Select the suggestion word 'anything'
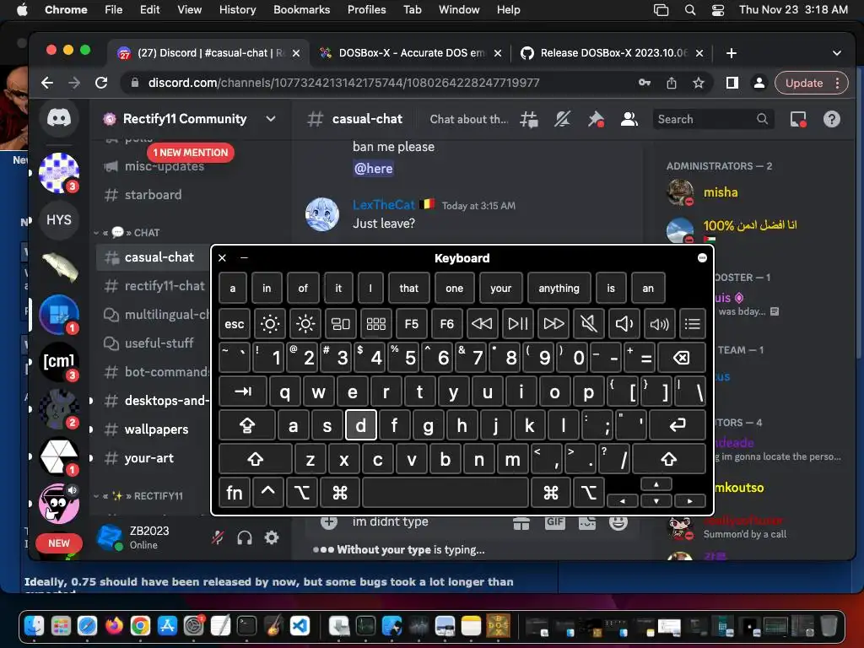864x648 pixels. tap(559, 288)
